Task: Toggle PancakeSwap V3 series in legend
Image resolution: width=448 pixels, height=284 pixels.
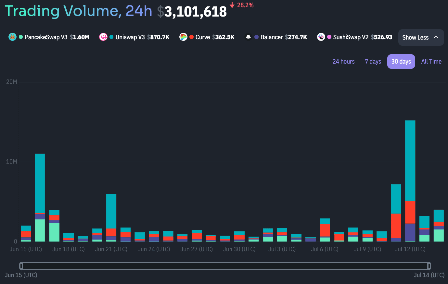Action: pos(46,37)
